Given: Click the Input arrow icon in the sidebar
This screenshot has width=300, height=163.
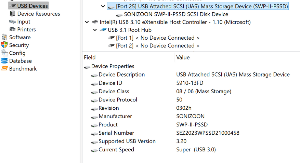Looking at the screenshot, I should [12, 22].
